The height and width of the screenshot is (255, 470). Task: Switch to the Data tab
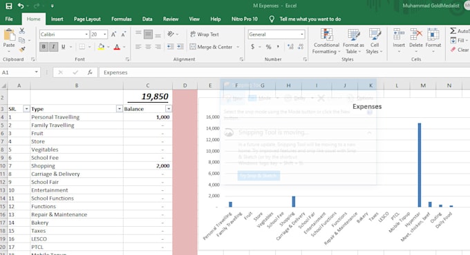coord(147,19)
